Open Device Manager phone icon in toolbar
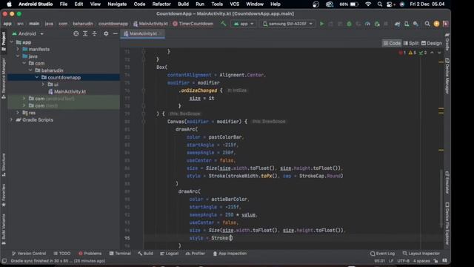 click(x=407, y=24)
